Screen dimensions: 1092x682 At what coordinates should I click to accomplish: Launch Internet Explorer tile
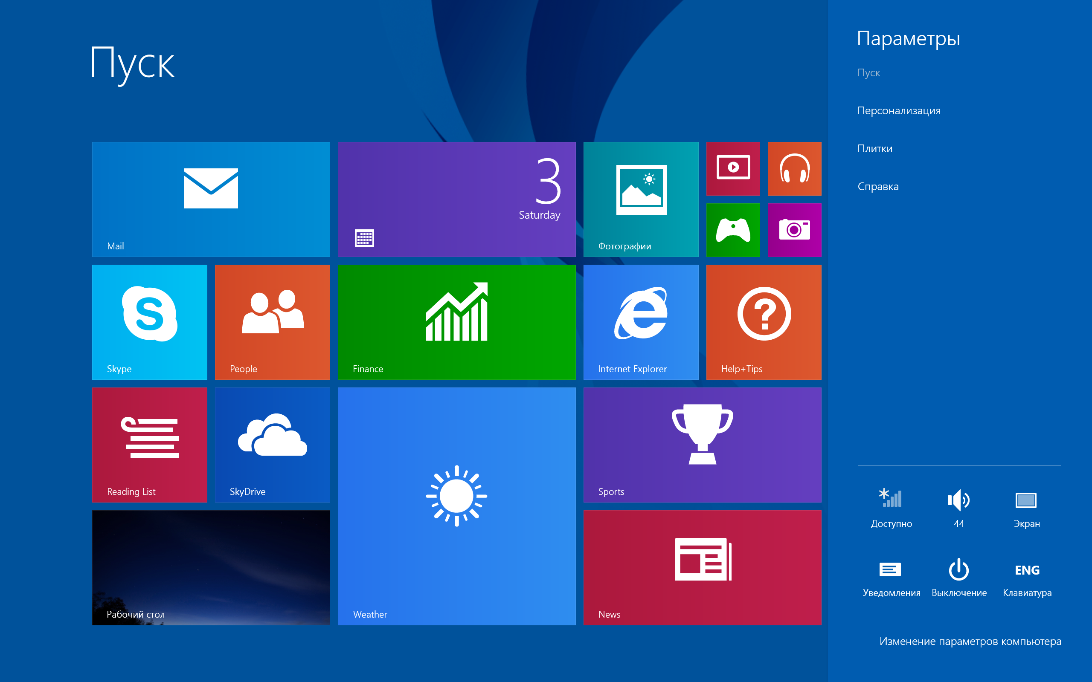click(641, 322)
